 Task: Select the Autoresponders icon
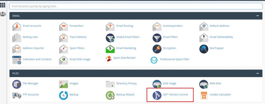(x=157, y=26)
